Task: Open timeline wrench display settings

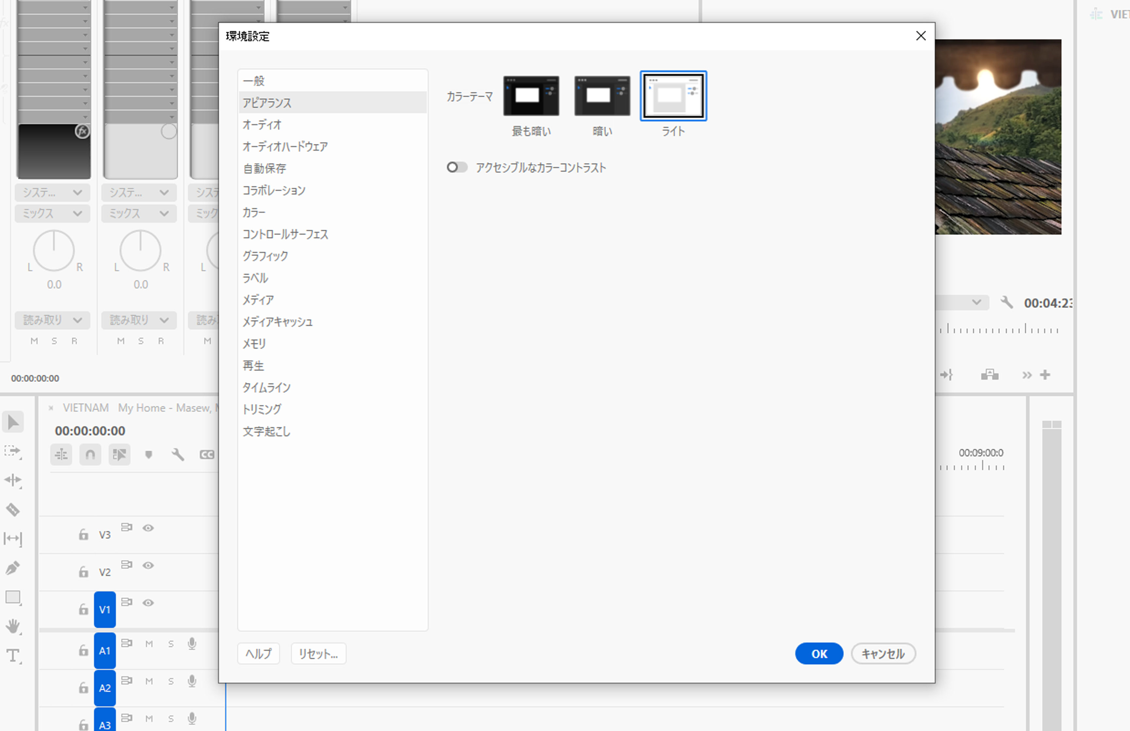Action: (178, 455)
